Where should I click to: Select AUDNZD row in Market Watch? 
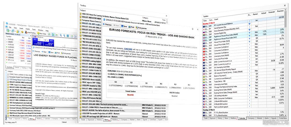coord(19,47)
